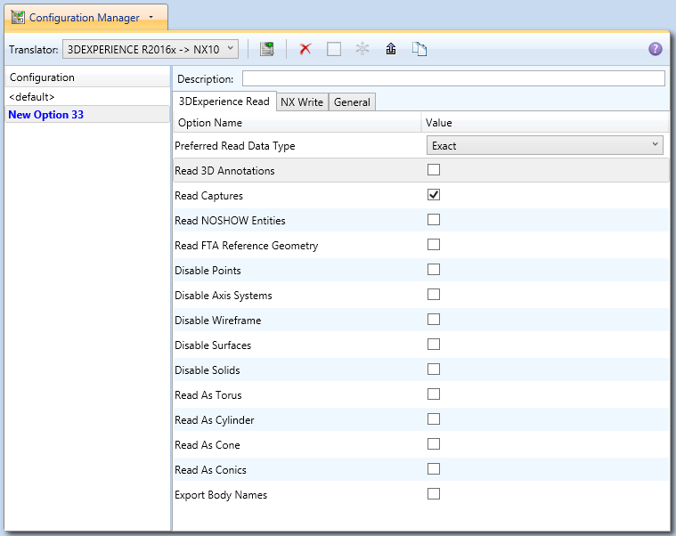This screenshot has width=676, height=536.
Task: Select the New Option 33 configuration
Action: point(87,115)
